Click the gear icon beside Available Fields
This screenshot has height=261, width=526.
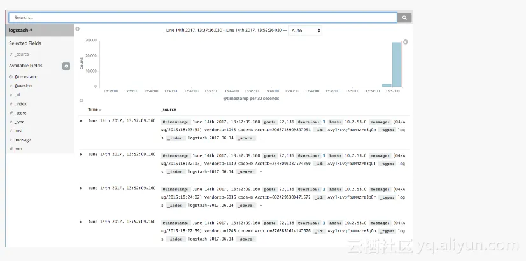coord(66,66)
